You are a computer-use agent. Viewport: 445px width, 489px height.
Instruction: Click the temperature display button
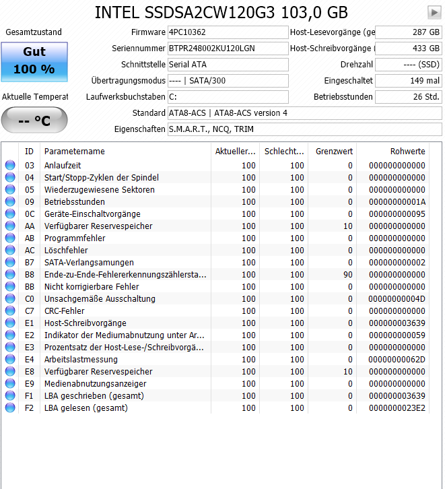tap(34, 120)
